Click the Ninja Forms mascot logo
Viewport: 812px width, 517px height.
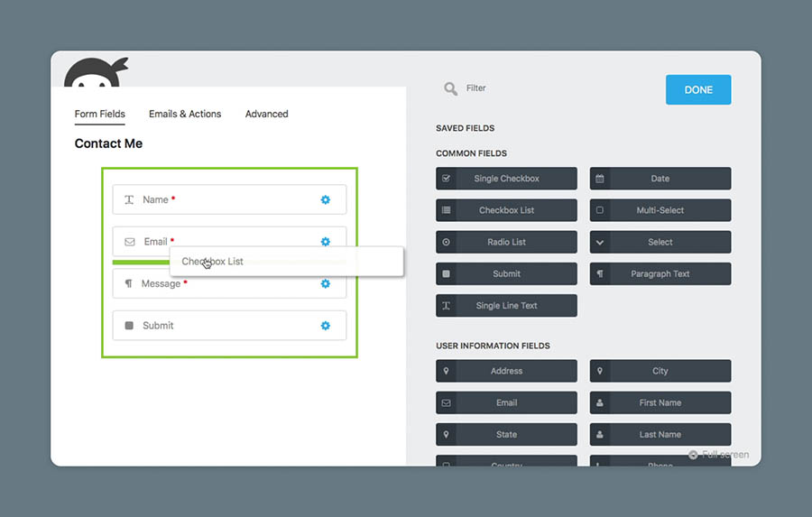click(x=95, y=74)
